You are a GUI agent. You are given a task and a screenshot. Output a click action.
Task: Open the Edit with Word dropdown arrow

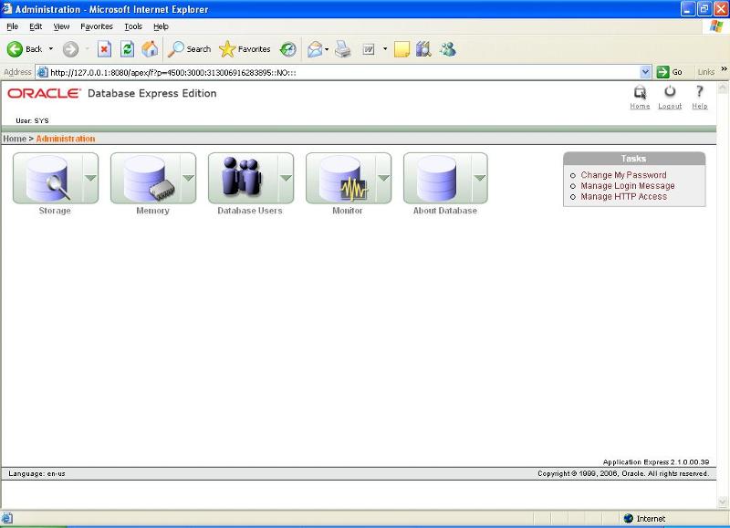(x=385, y=49)
